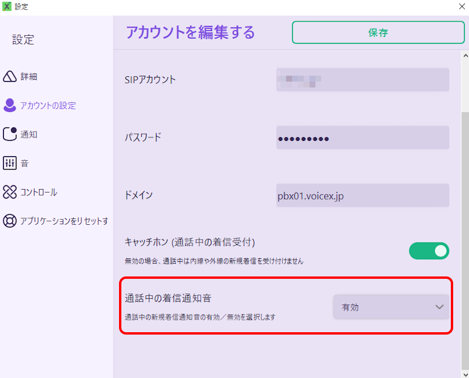The width and height of the screenshot is (469, 378).
Task: Click the コントロール icon in sidebar
Action: 10,192
